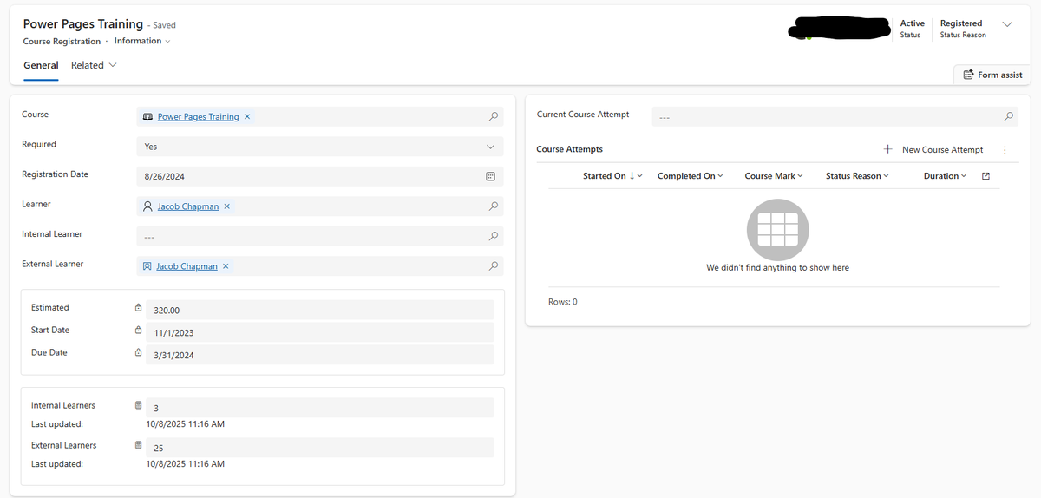Open Jacob Chapman link in External Learner field
The width and height of the screenshot is (1041, 498).
coord(187,266)
